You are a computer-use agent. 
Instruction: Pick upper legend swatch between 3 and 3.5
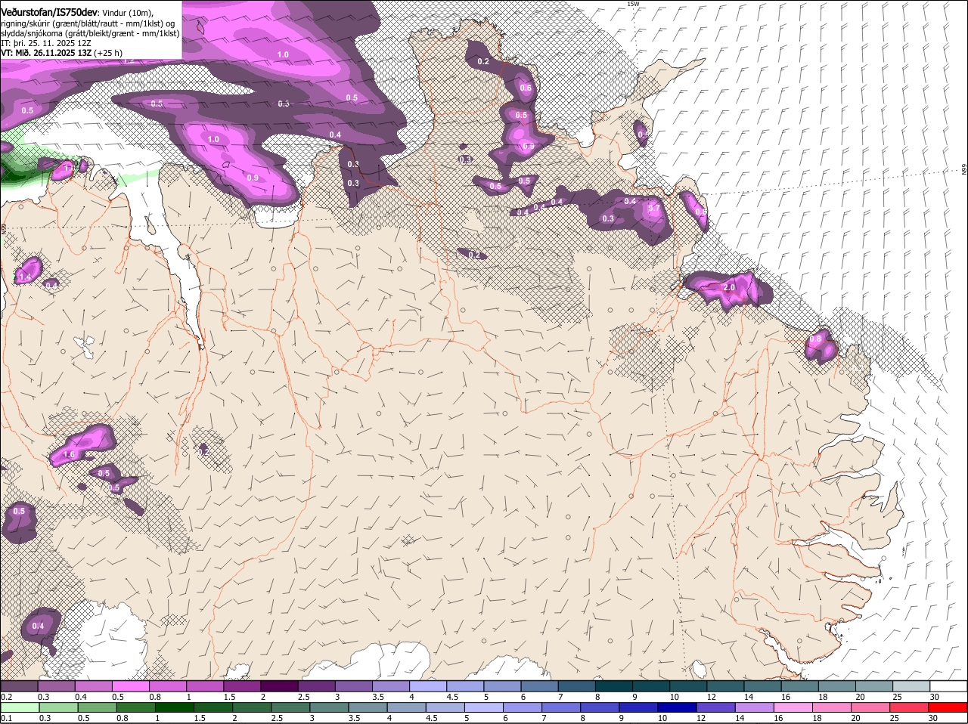coord(352,685)
